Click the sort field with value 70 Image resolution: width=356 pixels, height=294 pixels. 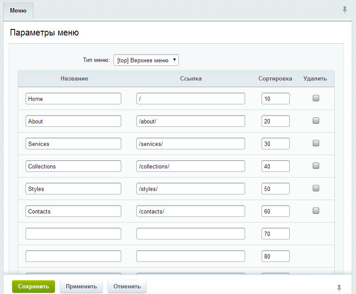pos(275,233)
